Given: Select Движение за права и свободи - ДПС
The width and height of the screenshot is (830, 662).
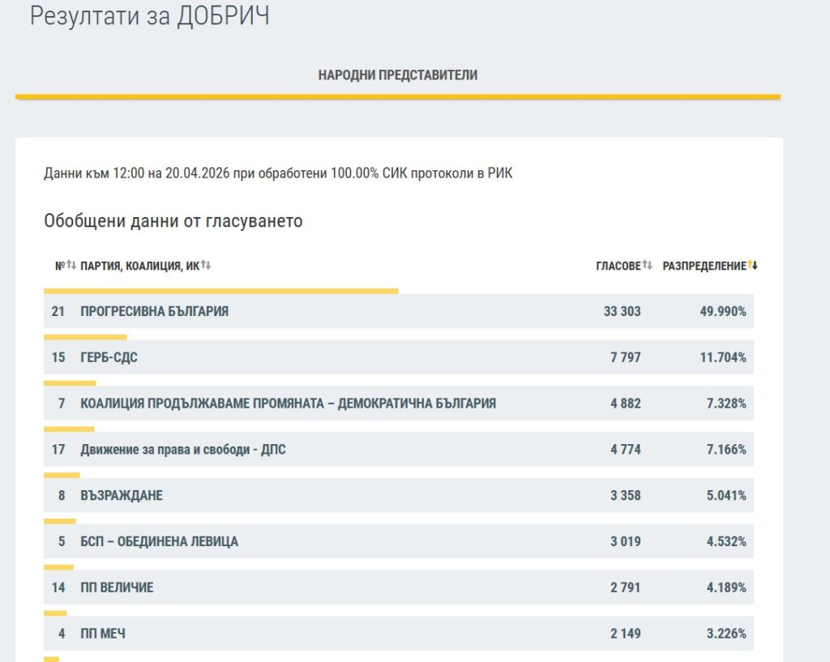Looking at the screenshot, I should (182, 450).
